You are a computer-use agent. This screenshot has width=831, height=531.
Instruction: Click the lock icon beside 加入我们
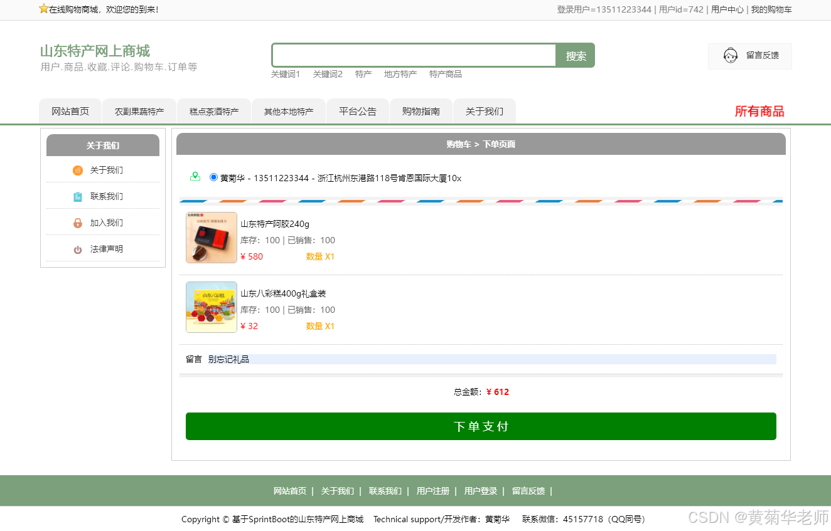click(78, 223)
